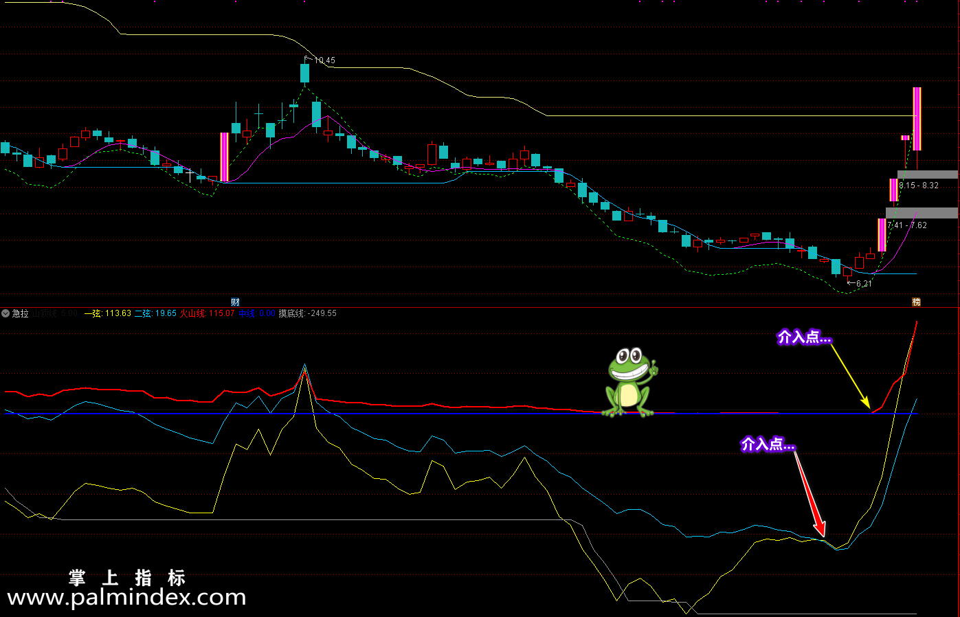Viewport: 960px width, 617px height.
Task: Select the 摸底线: -249.55 indicator value
Action: [x=307, y=313]
